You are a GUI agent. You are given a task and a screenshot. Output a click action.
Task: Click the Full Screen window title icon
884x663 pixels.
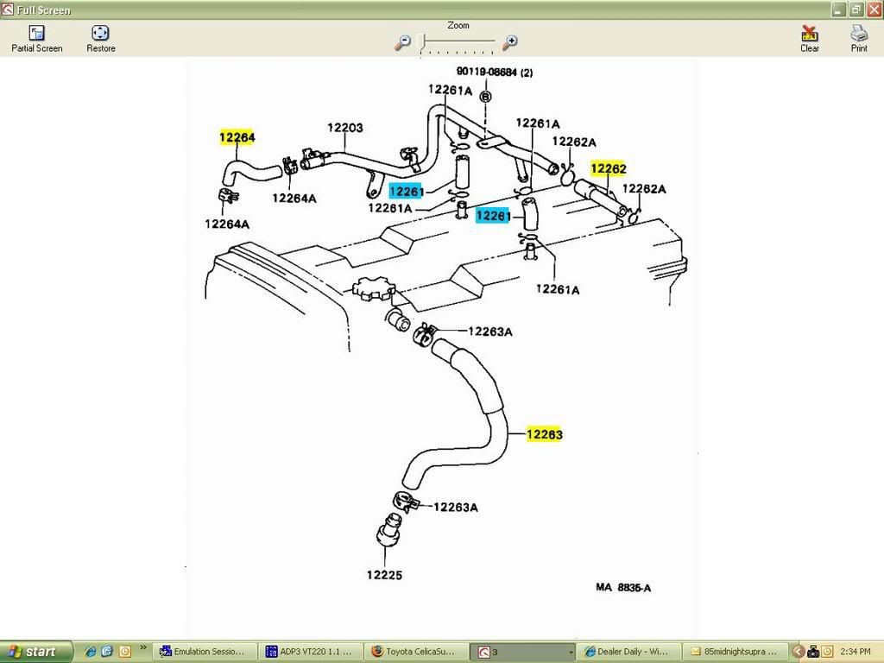pyautogui.click(x=7, y=9)
